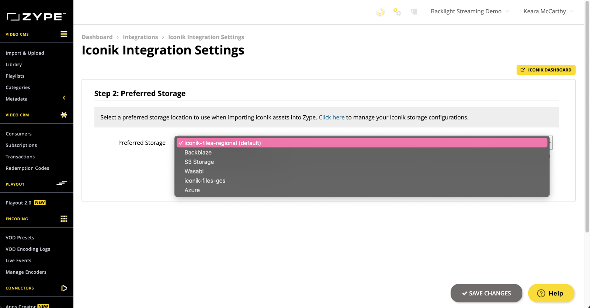This screenshot has height=308, width=590.
Task: Open Manage Encoders page
Action: point(26,272)
